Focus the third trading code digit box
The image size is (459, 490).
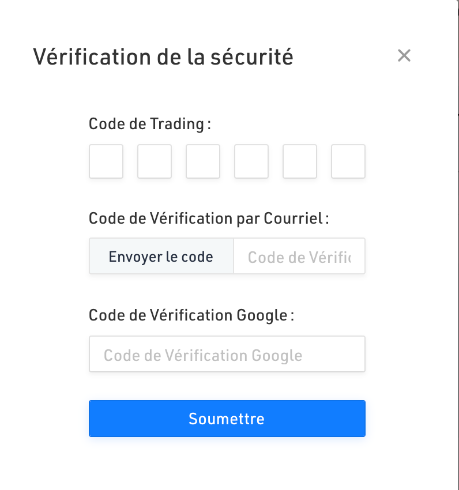pos(203,161)
